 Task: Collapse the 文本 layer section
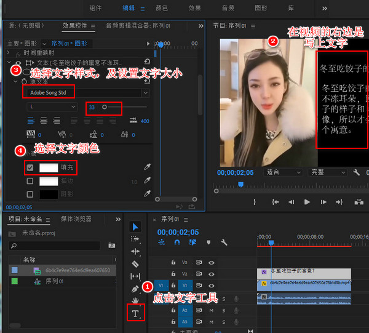[9, 62]
